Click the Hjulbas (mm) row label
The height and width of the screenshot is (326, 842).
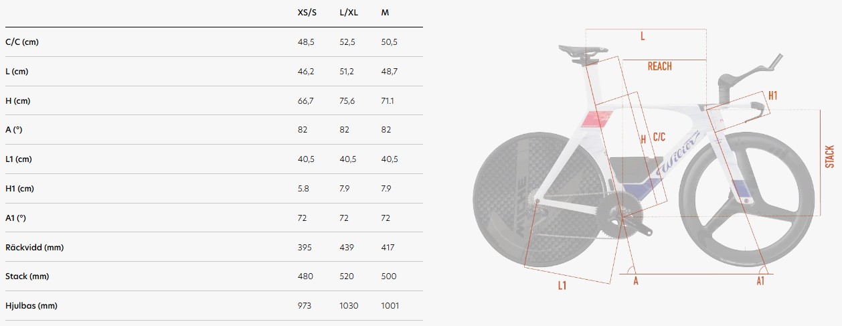[x=31, y=306]
